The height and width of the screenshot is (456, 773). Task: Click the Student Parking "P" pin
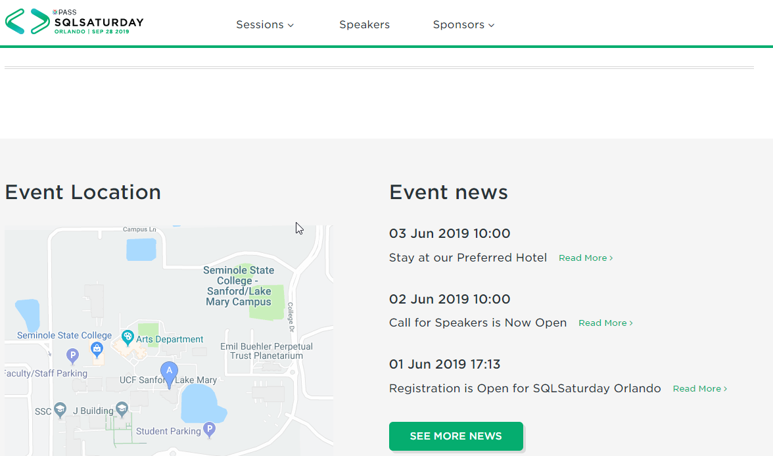coord(209,430)
